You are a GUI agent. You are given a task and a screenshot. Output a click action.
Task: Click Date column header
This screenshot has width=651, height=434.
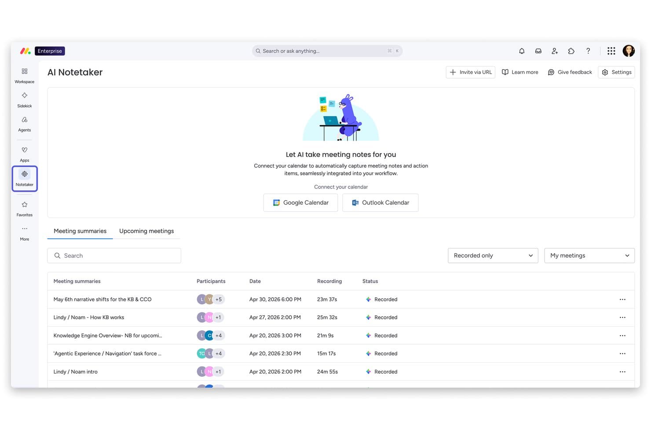[255, 281]
